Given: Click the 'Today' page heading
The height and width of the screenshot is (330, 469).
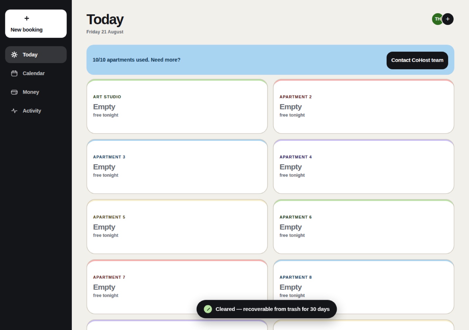Looking at the screenshot, I should 105,20.
